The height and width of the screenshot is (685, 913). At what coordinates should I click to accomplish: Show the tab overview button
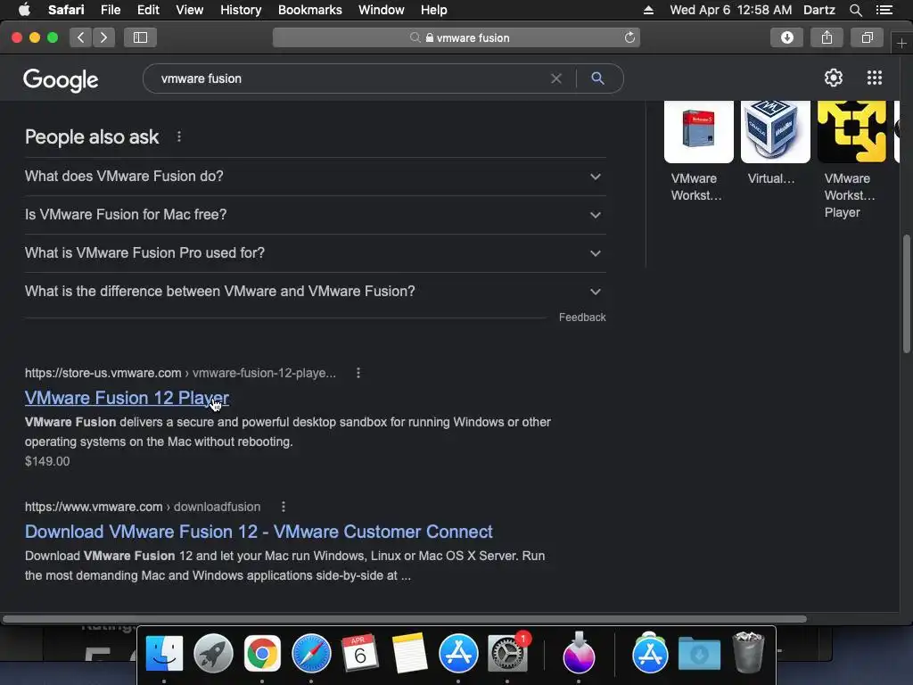(x=867, y=37)
